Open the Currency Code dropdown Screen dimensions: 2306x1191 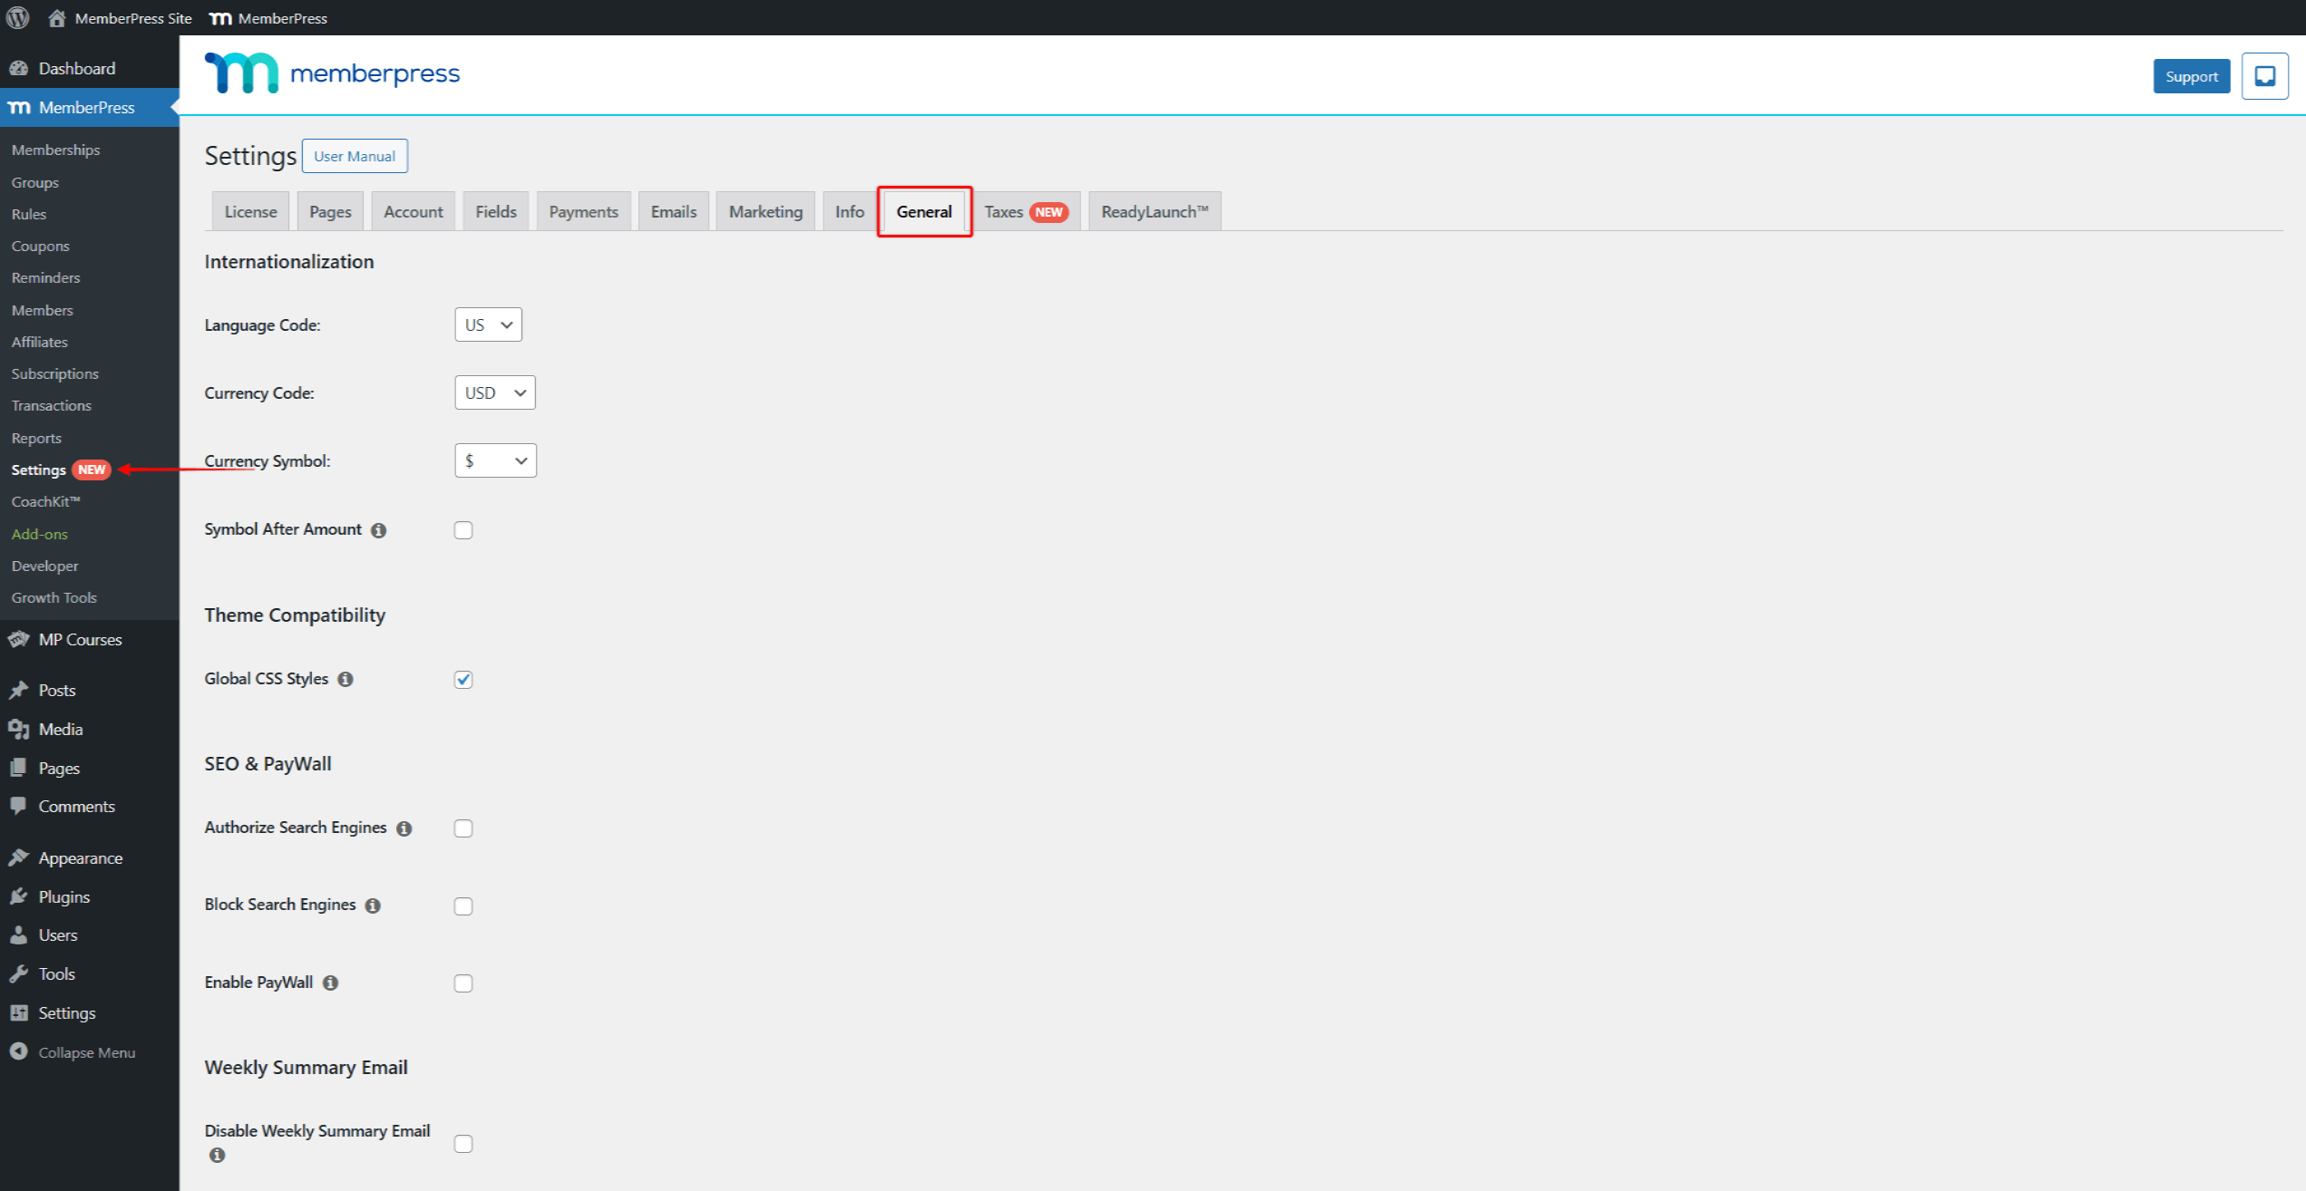tap(494, 392)
